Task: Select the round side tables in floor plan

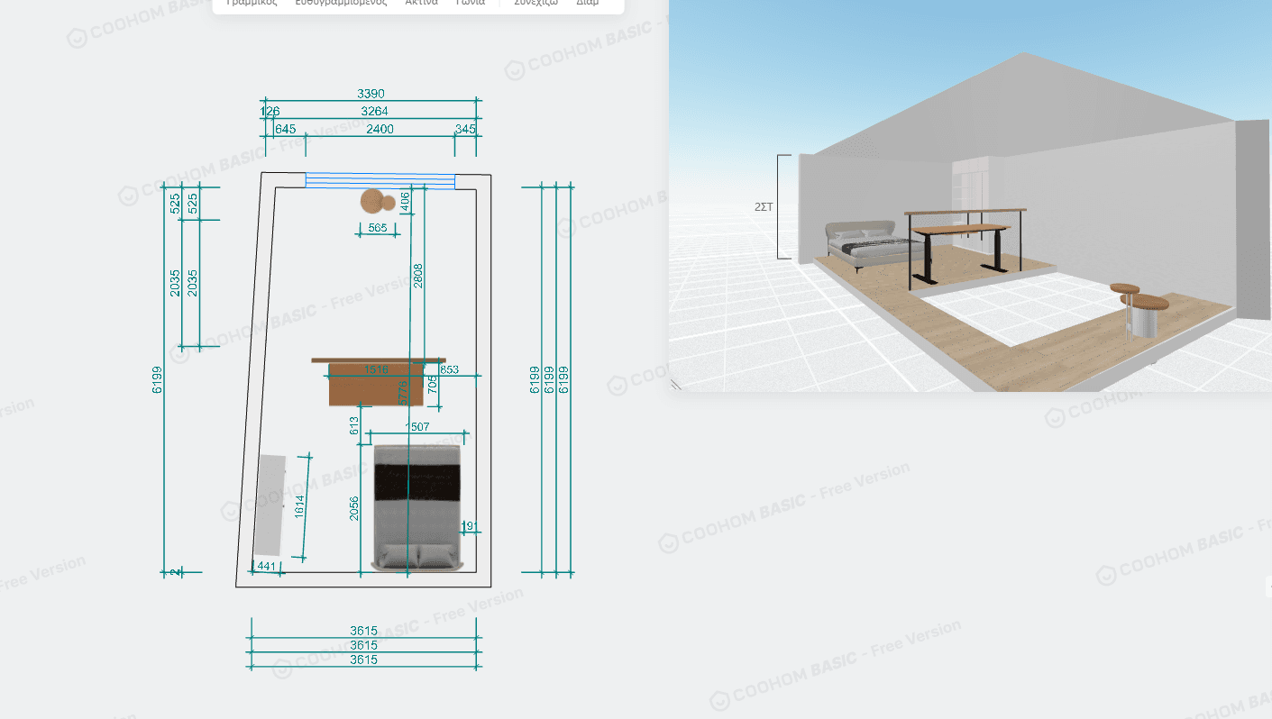Action: (x=380, y=202)
